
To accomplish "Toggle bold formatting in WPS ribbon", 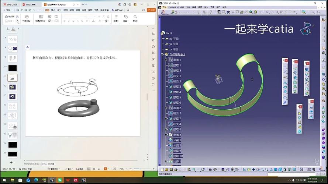I will (65, 21).
